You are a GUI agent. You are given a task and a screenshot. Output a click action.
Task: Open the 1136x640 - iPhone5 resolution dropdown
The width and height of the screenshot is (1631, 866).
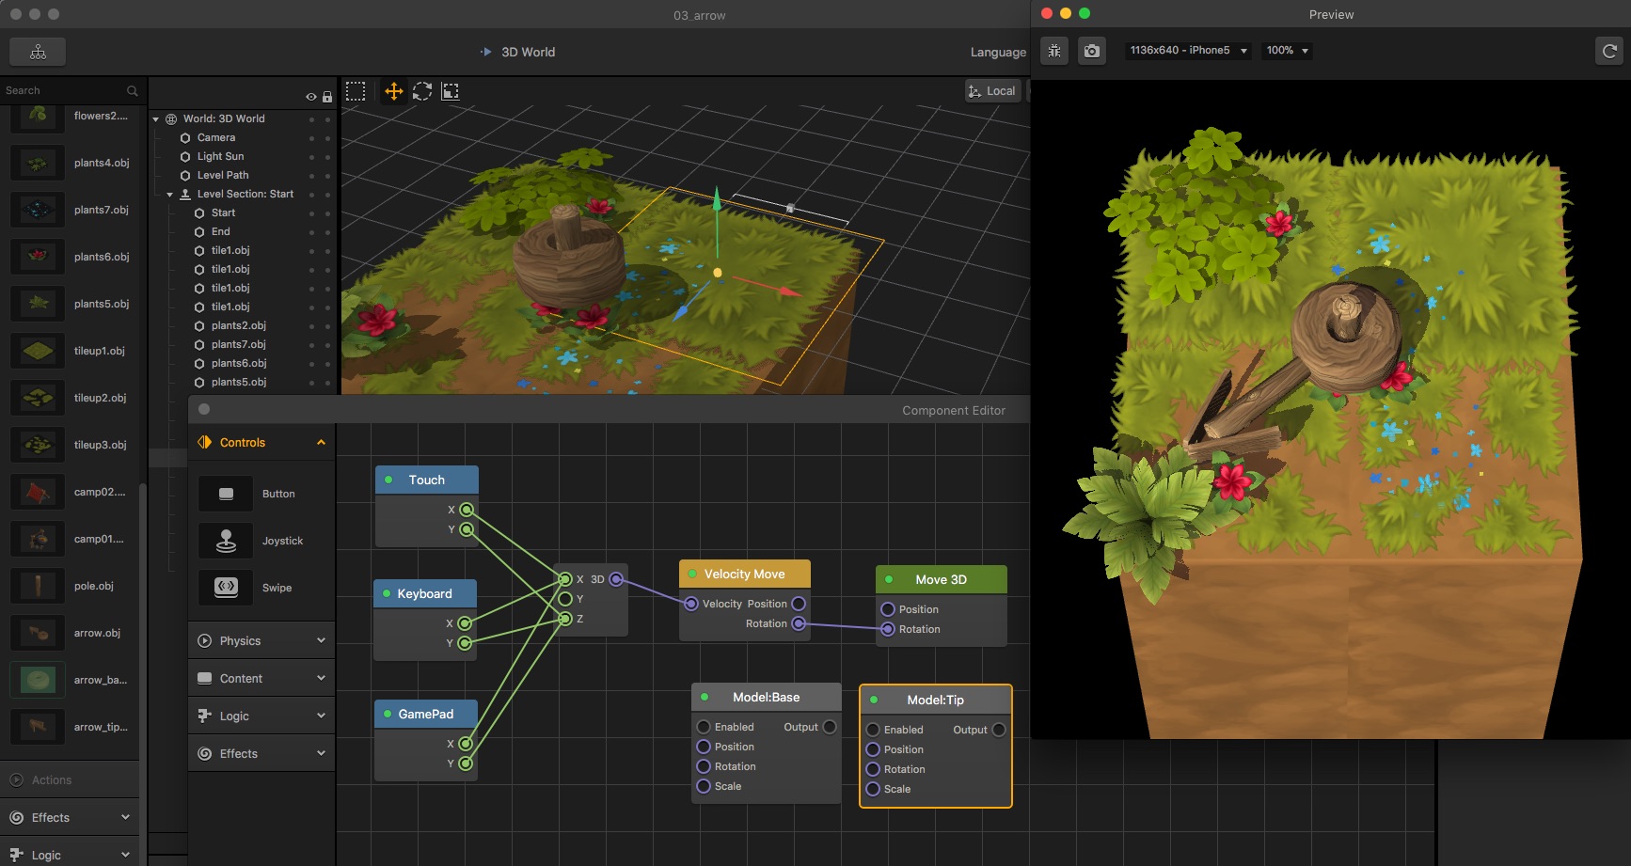click(x=1187, y=50)
